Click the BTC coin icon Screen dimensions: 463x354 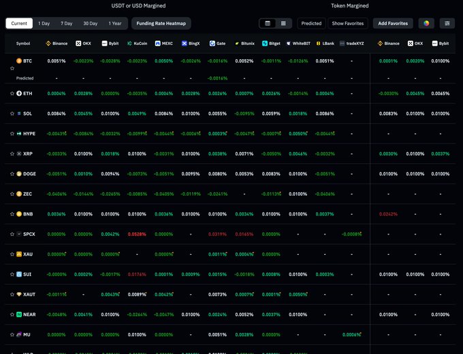tap(19, 60)
